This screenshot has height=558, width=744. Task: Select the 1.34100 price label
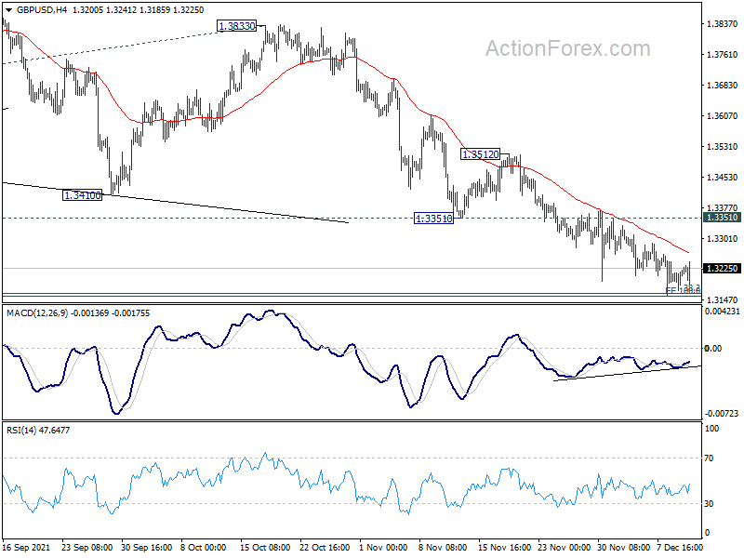(x=82, y=195)
